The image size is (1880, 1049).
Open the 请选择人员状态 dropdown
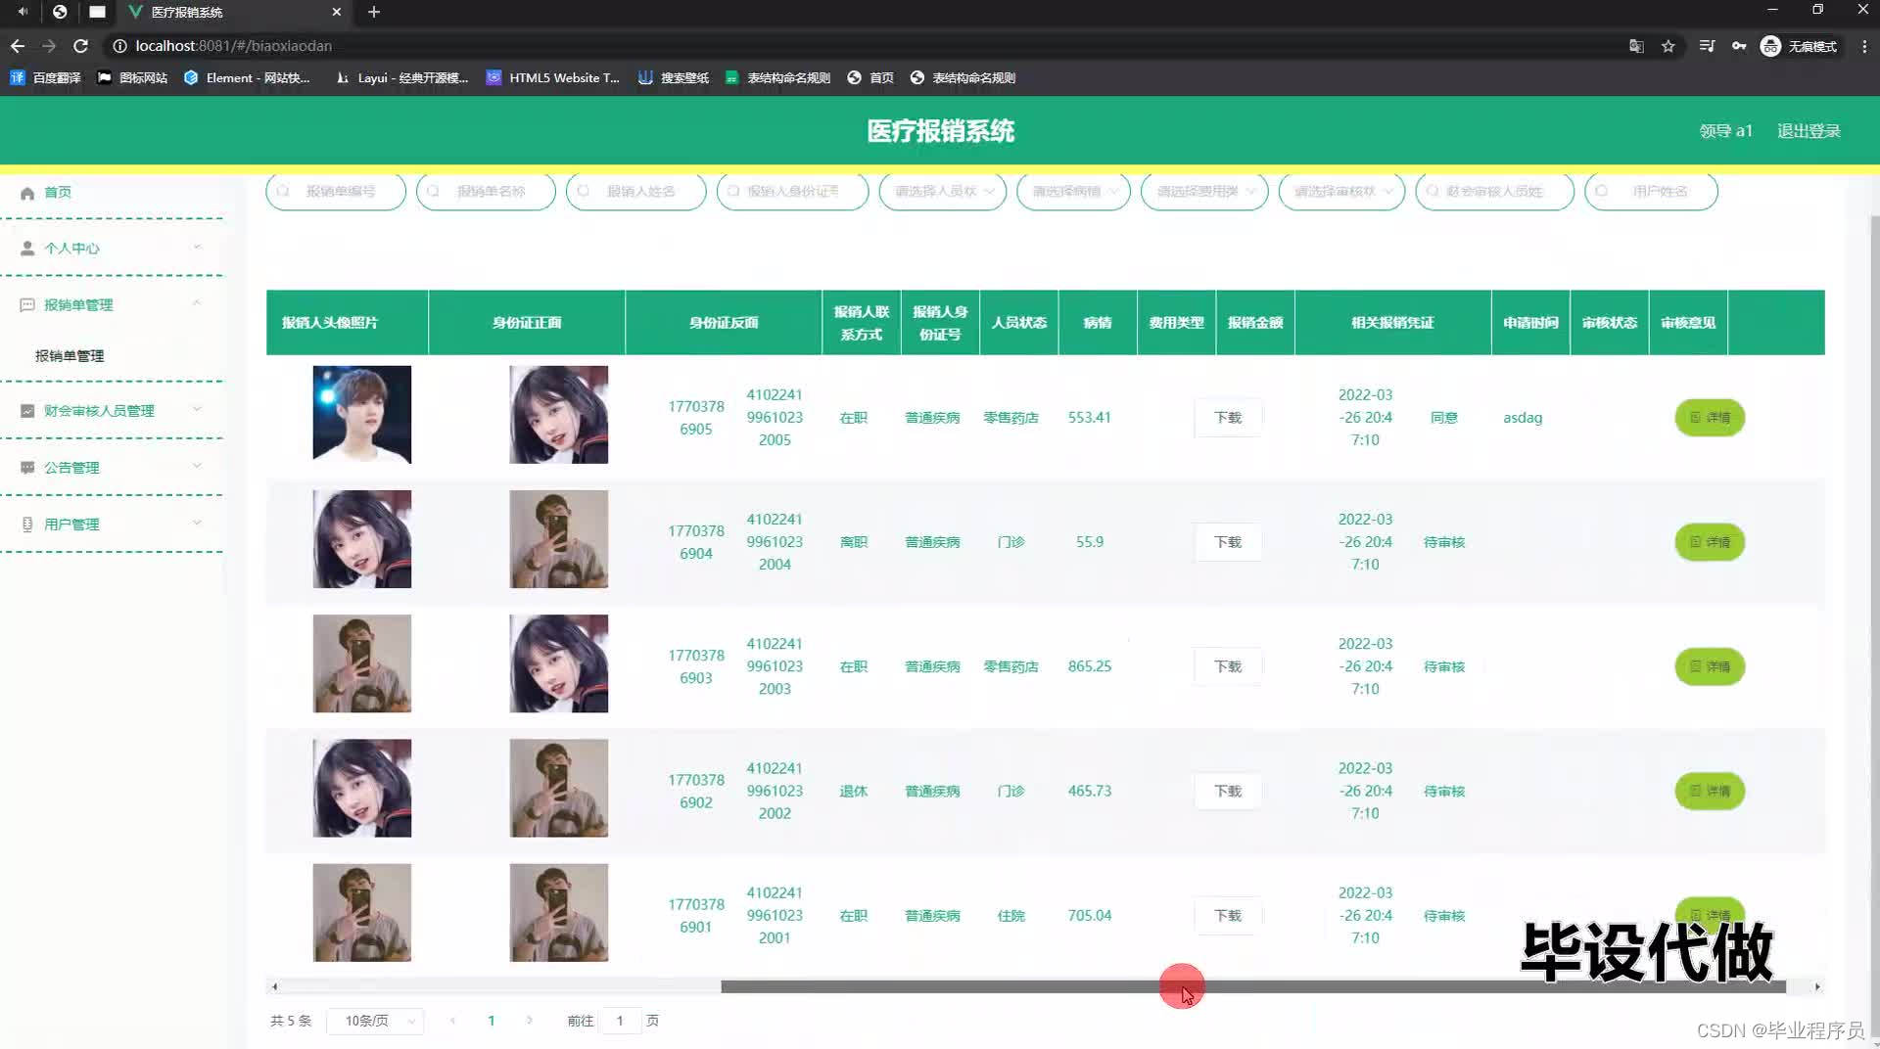[x=943, y=192]
